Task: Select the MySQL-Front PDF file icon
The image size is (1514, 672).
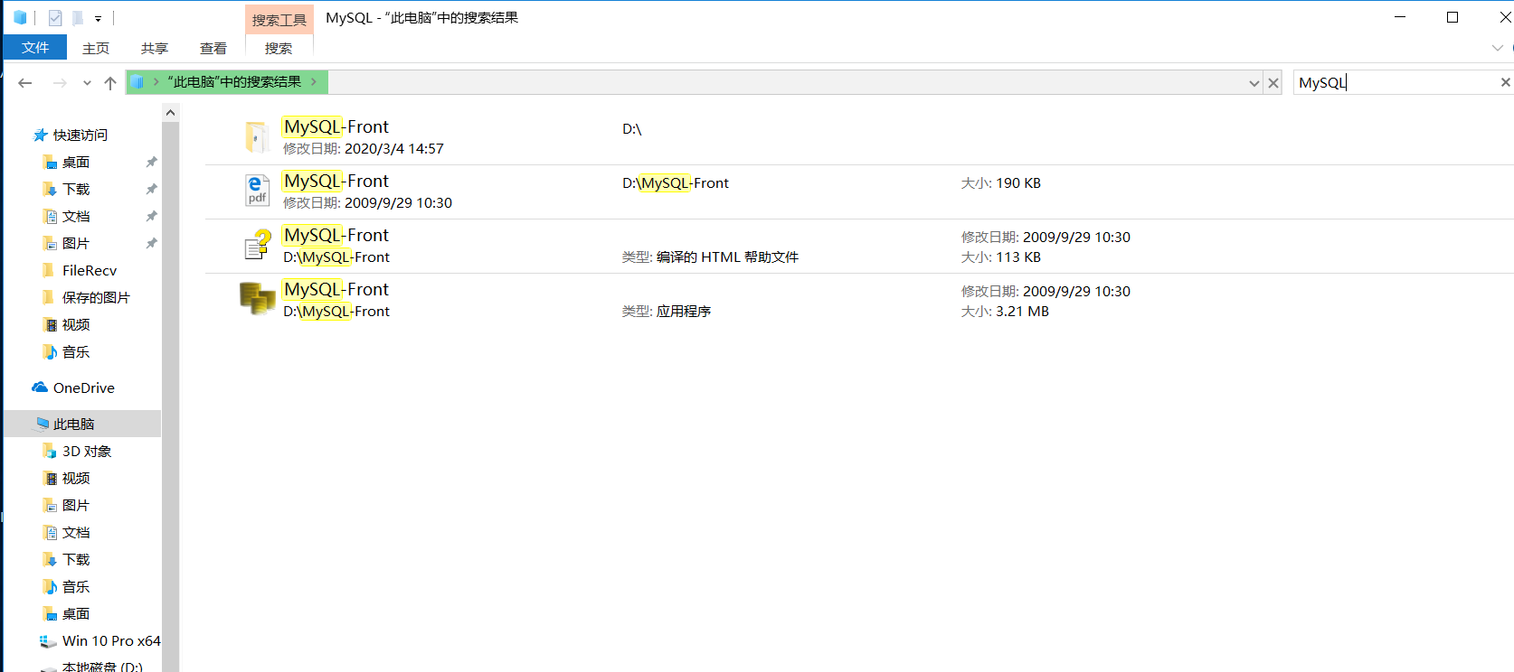Action: (257, 191)
